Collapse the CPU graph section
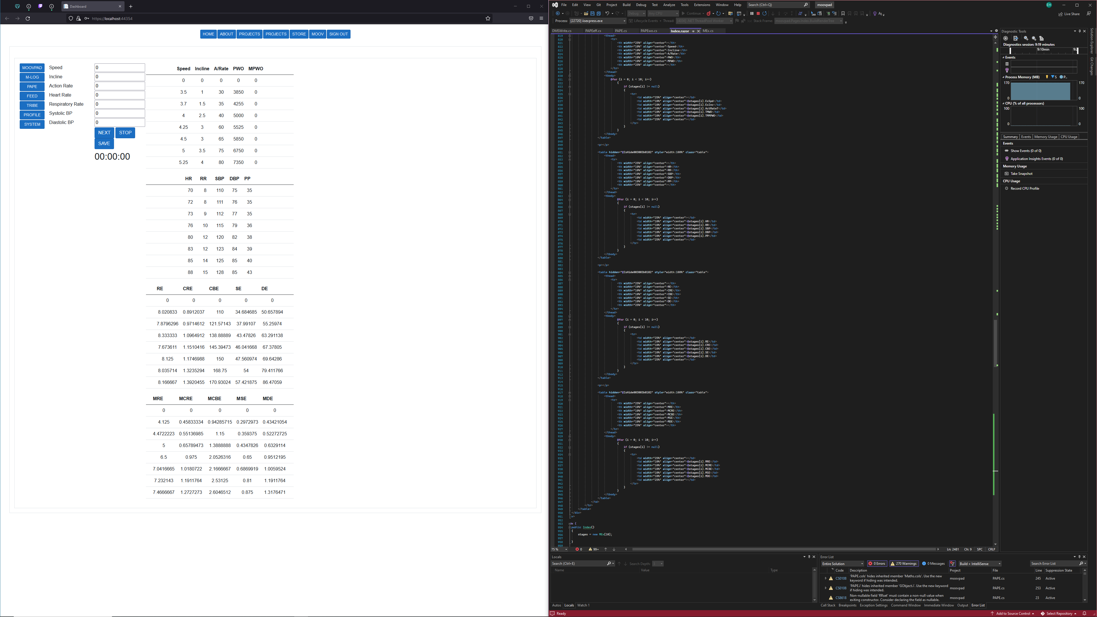Image resolution: width=1097 pixels, height=617 pixels. tap(1003, 103)
